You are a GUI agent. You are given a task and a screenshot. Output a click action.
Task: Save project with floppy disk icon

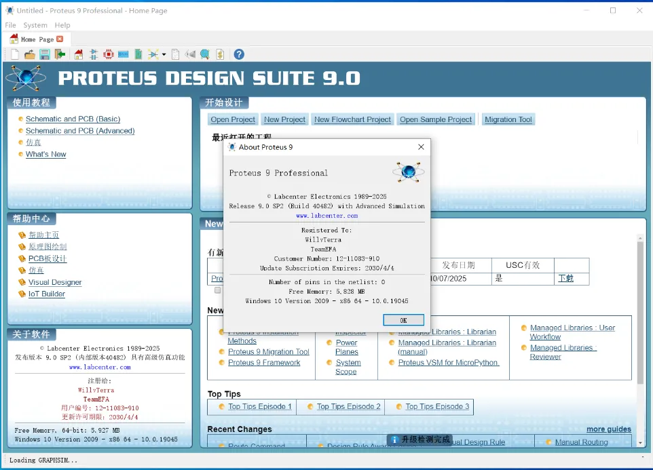coord(45,54)
